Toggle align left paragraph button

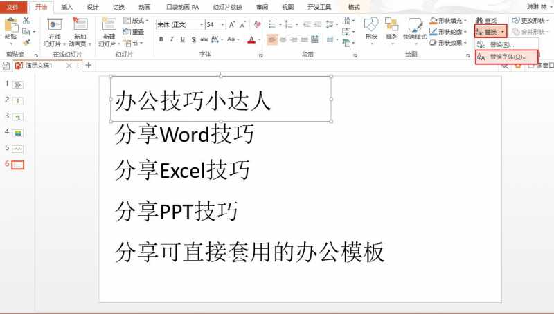pos(272,39)
